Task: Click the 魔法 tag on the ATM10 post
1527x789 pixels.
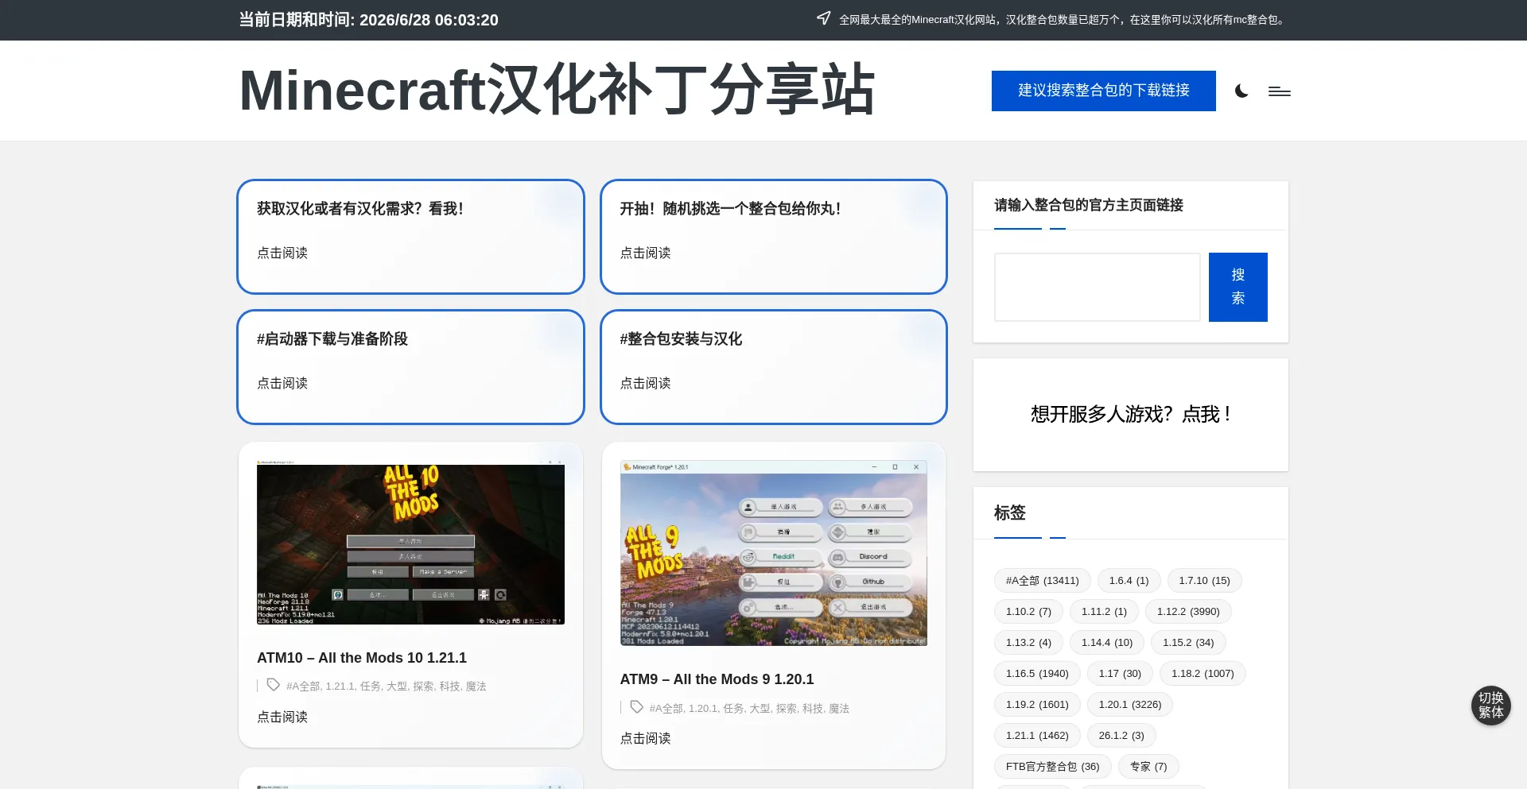Action: click(476, 687)
